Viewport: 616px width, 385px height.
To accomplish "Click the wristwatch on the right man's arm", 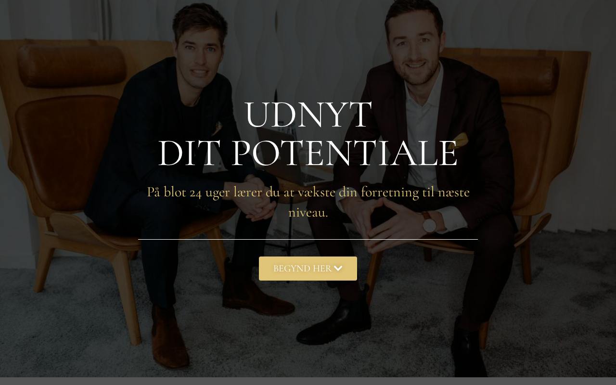I will pyautogui.click(x=429, y=222).
